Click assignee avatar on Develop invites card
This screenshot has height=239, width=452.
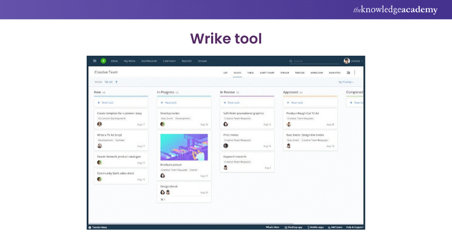[163, 124]
